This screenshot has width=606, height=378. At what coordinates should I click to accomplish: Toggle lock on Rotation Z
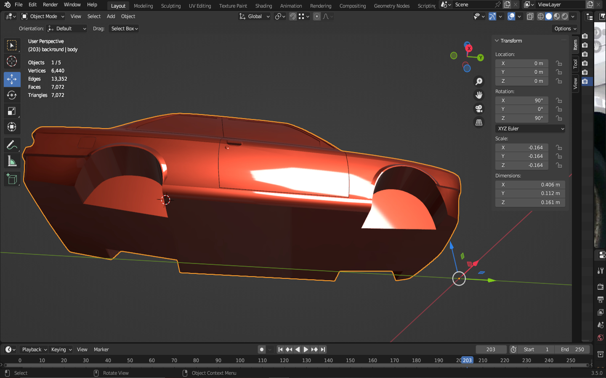point(559,118)
